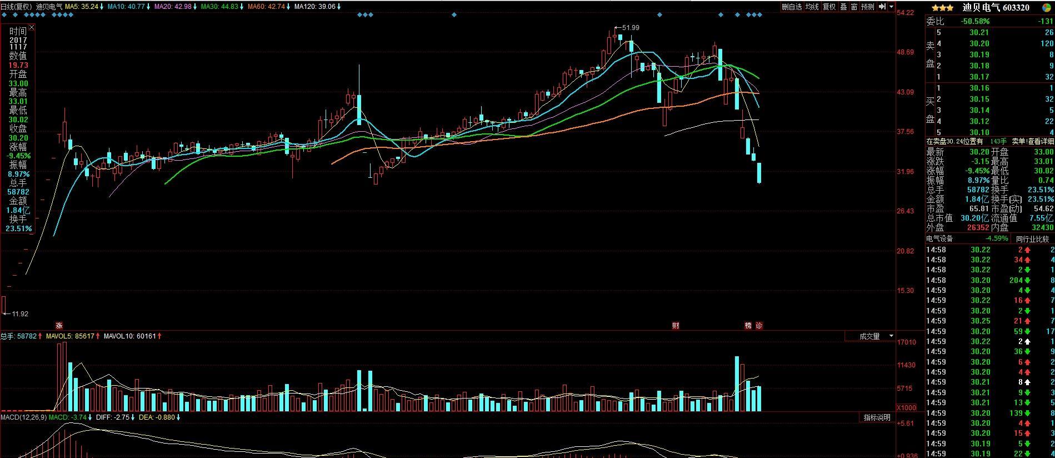Click the 11.92 low price label

pyautogui.click(x=19, y=314)
